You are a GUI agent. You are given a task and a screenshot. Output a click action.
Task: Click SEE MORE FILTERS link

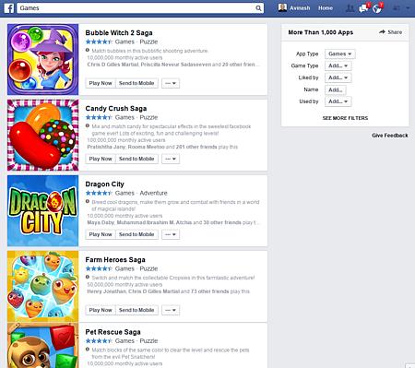click(345, 118)
